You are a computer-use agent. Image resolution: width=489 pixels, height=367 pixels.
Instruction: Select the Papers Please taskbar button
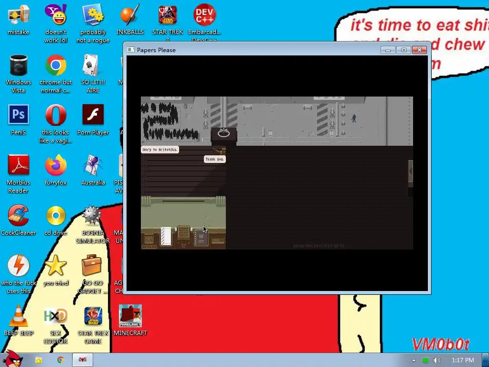click(x=83, y=360)
